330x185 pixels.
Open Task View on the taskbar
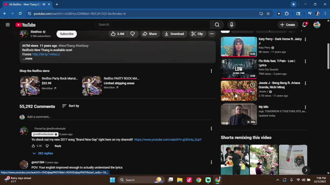(170, 180)
